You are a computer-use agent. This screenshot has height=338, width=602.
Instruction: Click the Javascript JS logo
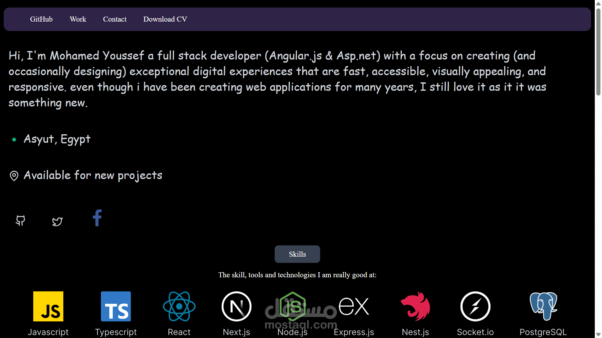tap(48, 306)
